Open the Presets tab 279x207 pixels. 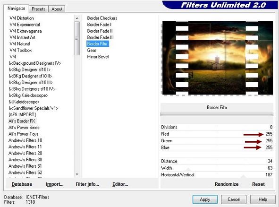pyautogui.click(x=38, y=9)
